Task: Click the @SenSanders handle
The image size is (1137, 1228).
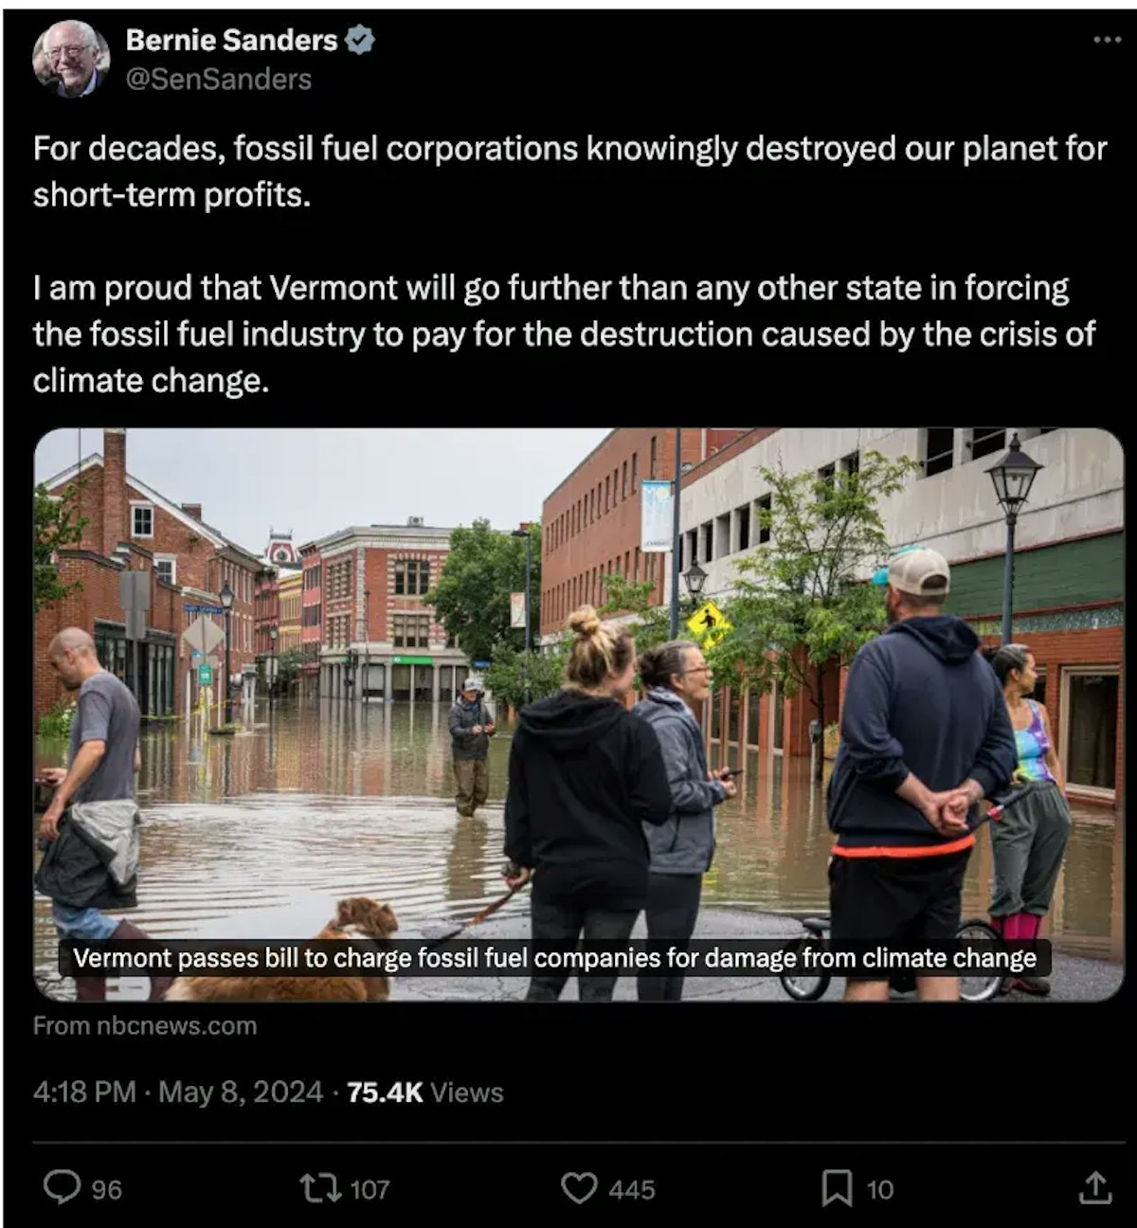Action: pyautogui.click(x=218, y=80)
